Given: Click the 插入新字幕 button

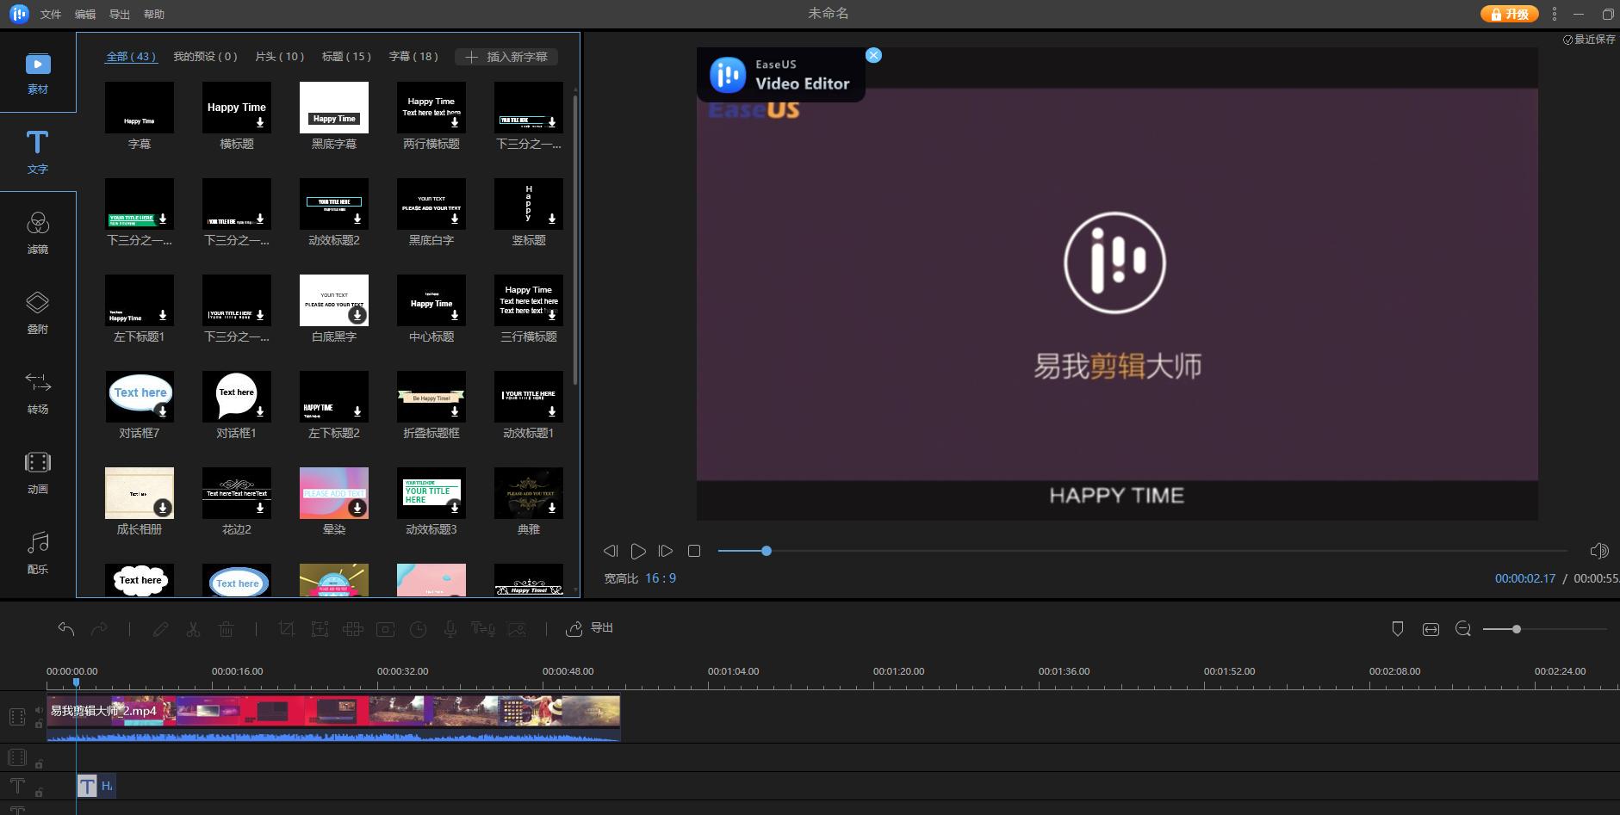Looking at the screenshot, I should [506, 56].
